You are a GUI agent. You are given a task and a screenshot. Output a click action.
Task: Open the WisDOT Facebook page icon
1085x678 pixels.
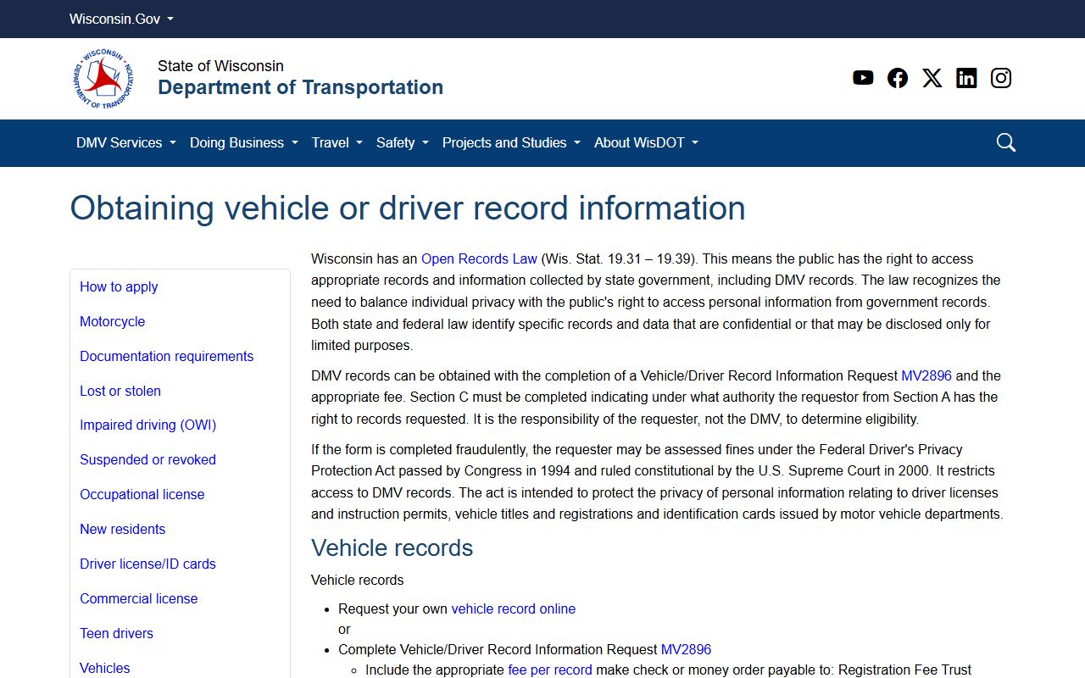(x=898, y=78)
